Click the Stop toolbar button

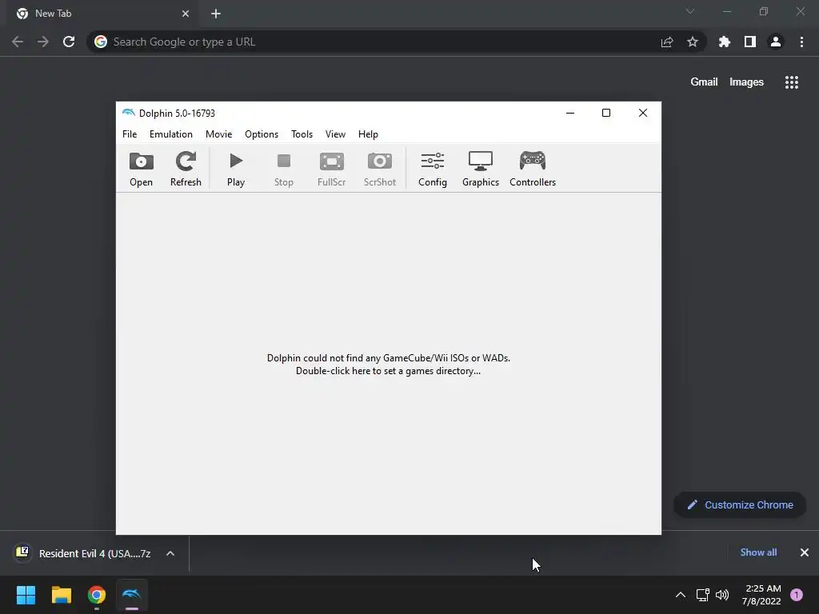point(284,168)
